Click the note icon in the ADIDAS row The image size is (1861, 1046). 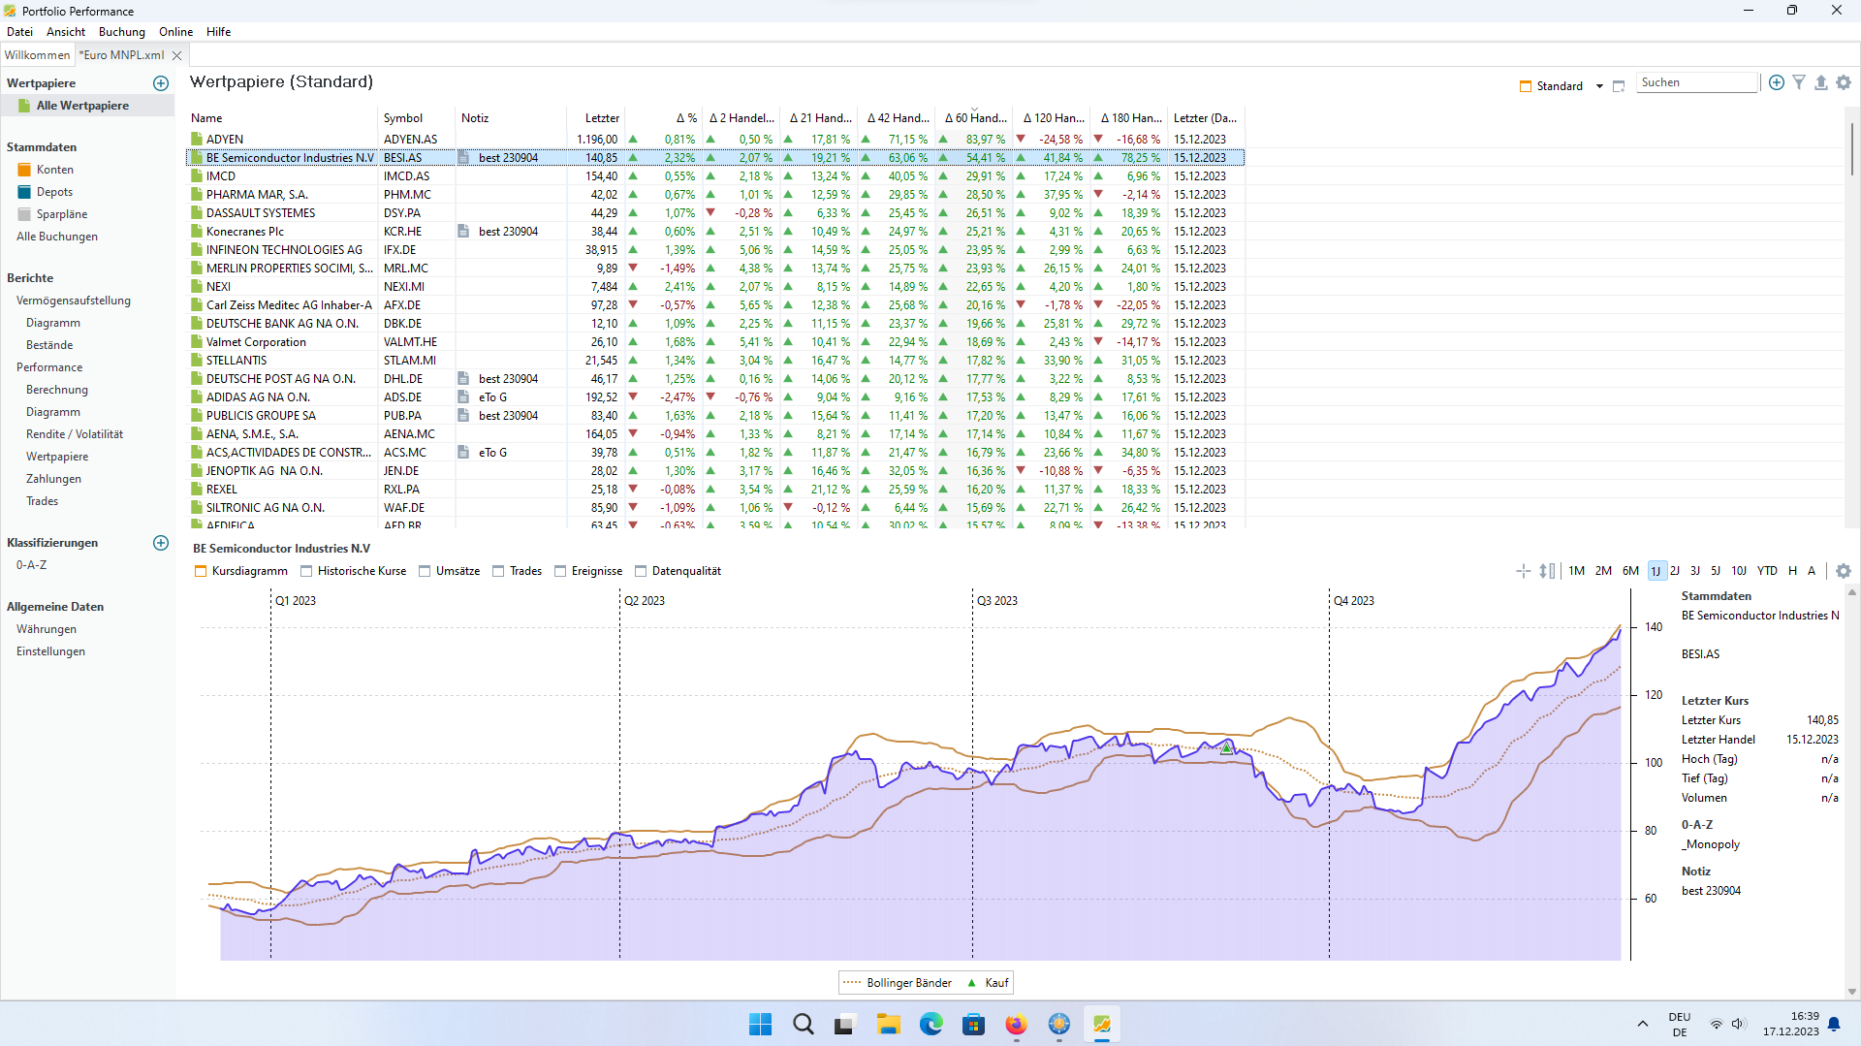coord(463,397)
